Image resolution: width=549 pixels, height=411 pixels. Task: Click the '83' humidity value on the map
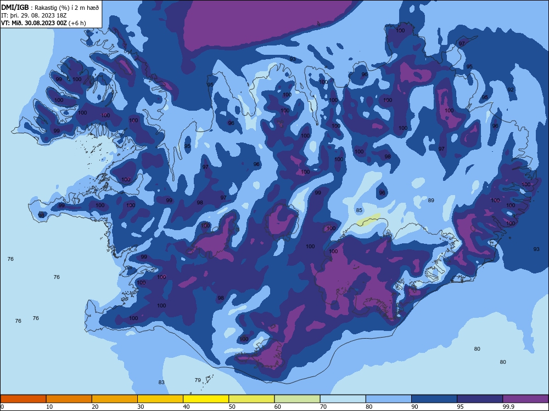[161, 383]
